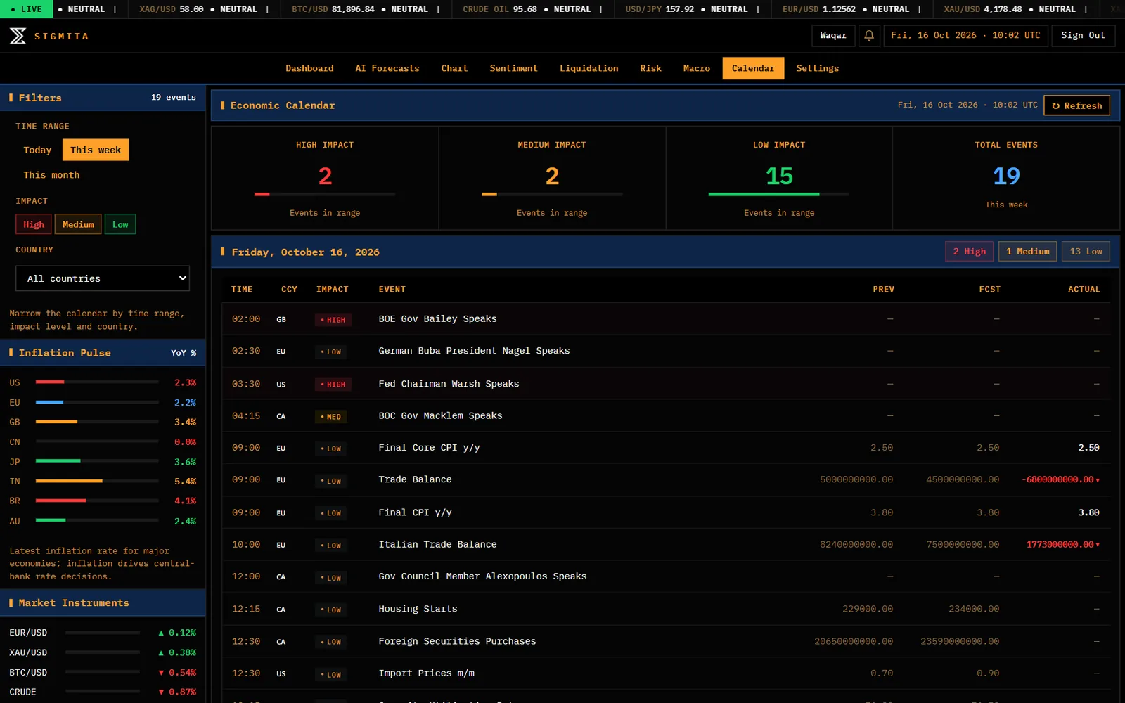The width and height of the screenshot is (1125, 703).
Task: Select XAU/USD in Market Instruments
Action: [103, 652]
